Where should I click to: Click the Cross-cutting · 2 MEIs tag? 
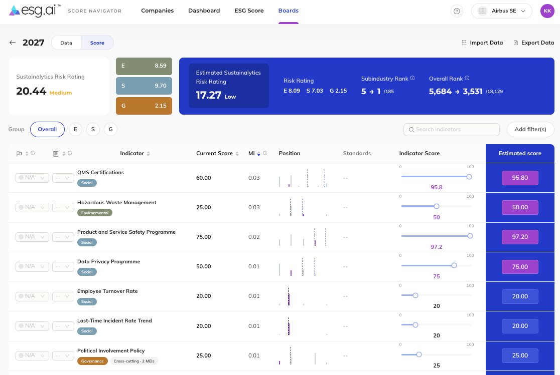(x=134, y=361)
